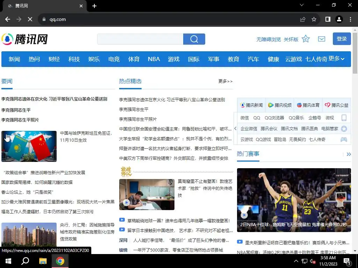Open the 微信 link
This screenshot has width=358, height=268.
pyautogui.click(x=244, y=118)
